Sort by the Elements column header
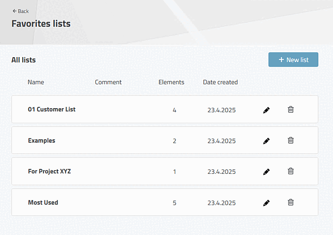The height and width of the screenshot is (235, 333). (x=171, y=82)
